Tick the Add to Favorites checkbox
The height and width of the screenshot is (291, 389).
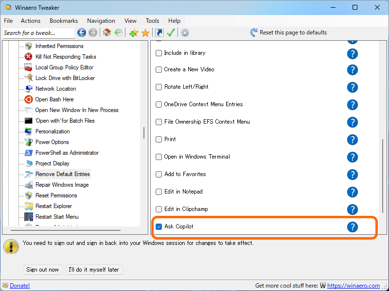159,174
